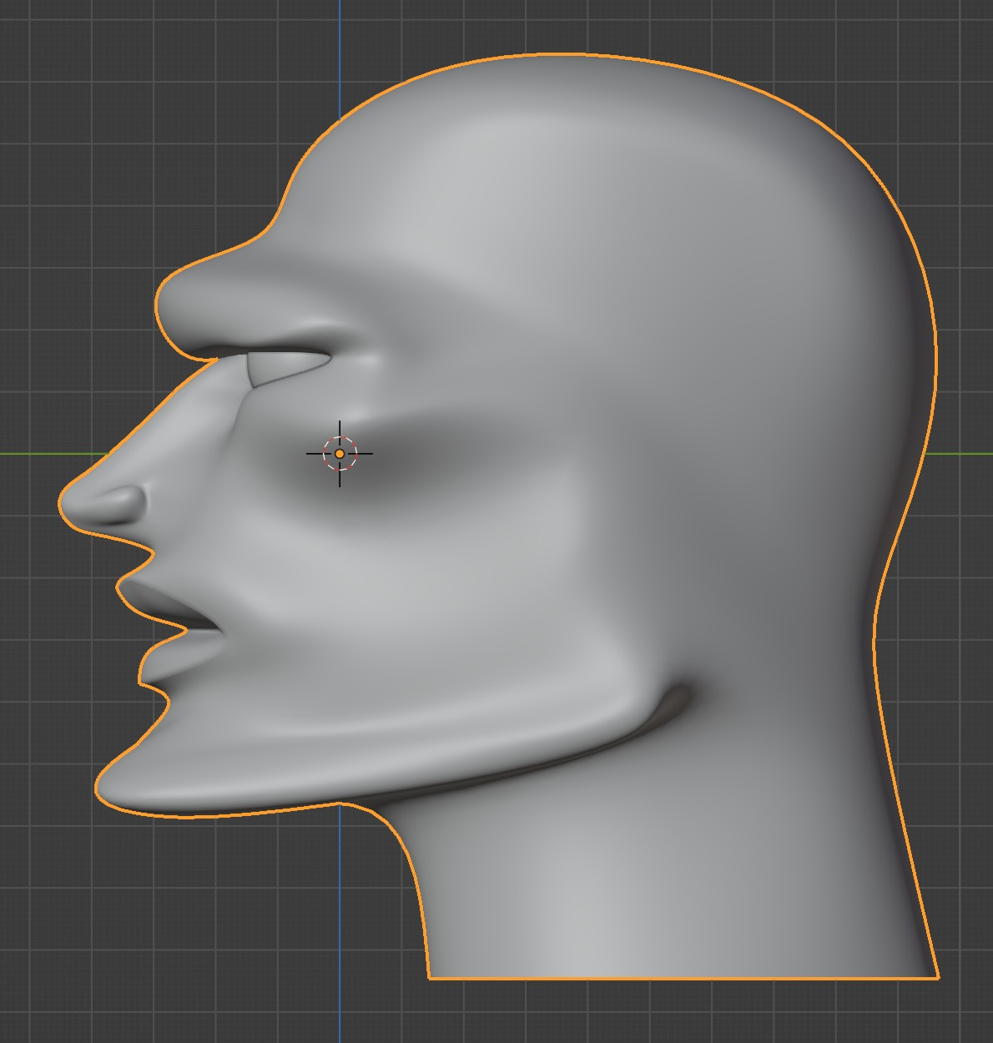Click the flat bottom edge of neck
This screenshot has height=1043, width=993.
pyautogui.click(x=683, y=978)
